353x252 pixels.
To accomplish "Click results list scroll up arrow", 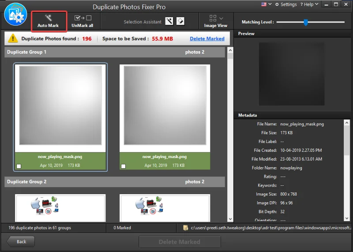I will tap(230, 50).
